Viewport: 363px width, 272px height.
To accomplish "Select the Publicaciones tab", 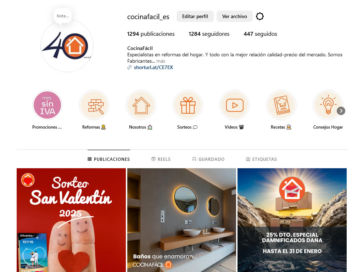I will [109, 159].
